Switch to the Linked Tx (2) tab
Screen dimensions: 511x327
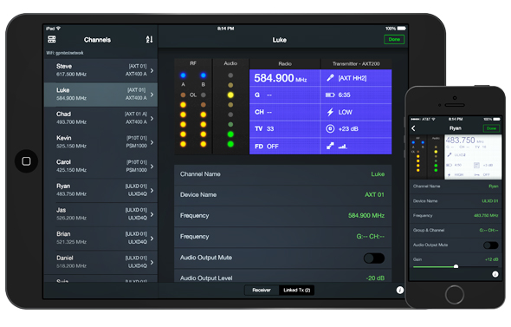[296, 290]
